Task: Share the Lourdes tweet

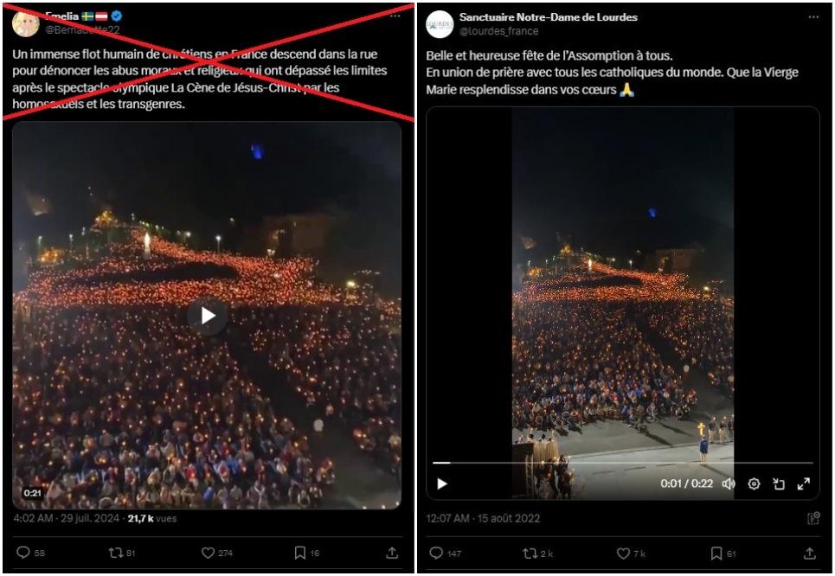Action: 809,554
